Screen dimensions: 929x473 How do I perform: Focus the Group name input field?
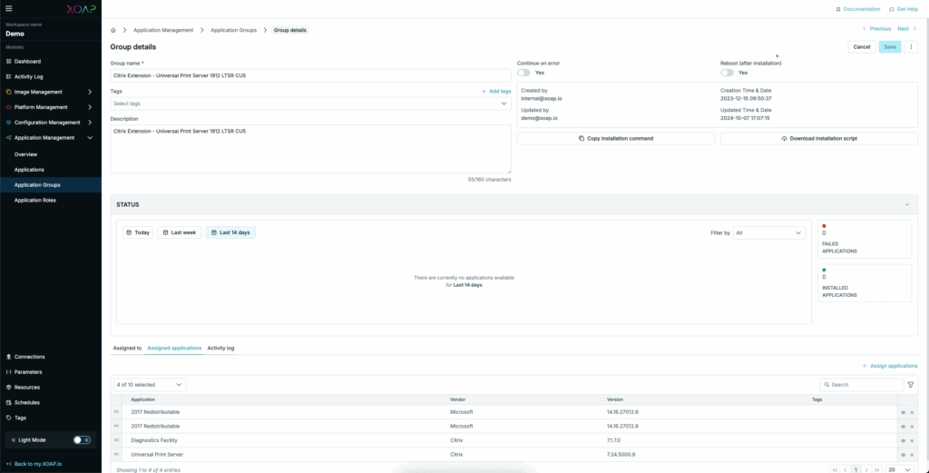tap(310, 75)
